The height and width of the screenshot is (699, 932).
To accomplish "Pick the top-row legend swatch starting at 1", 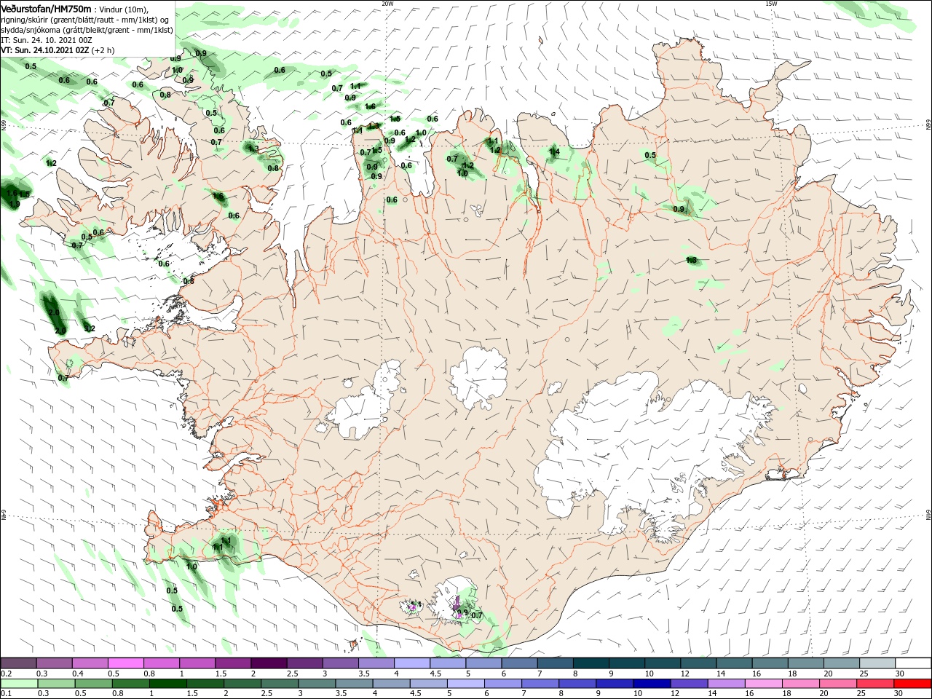I will (197, 663).
